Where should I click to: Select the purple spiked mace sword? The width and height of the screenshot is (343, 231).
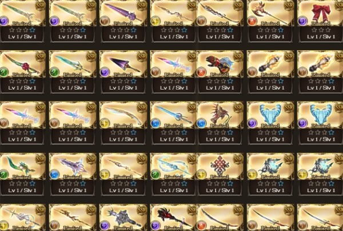pyautogui.click(x=123, y=13)
